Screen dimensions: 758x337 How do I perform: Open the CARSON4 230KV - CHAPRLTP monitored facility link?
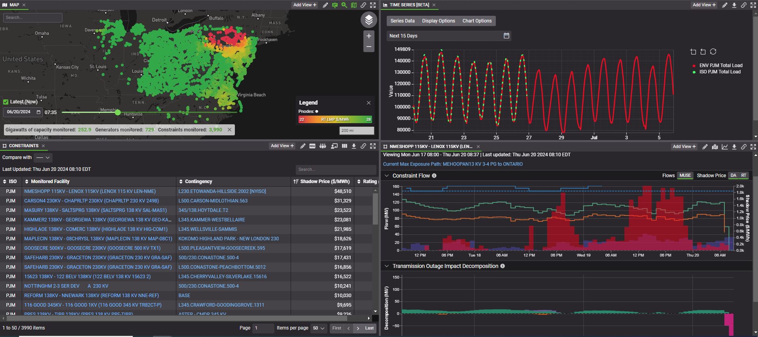point(91,201)
